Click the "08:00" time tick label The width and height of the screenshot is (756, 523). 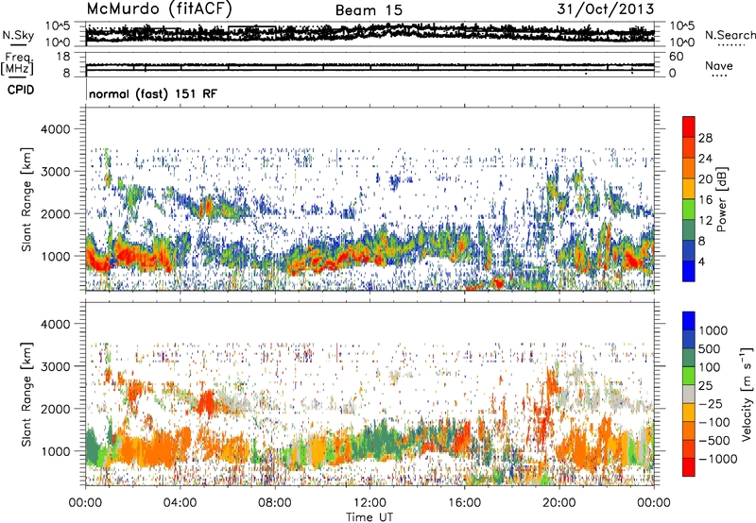pyautogui.click(x=275, y=503)
